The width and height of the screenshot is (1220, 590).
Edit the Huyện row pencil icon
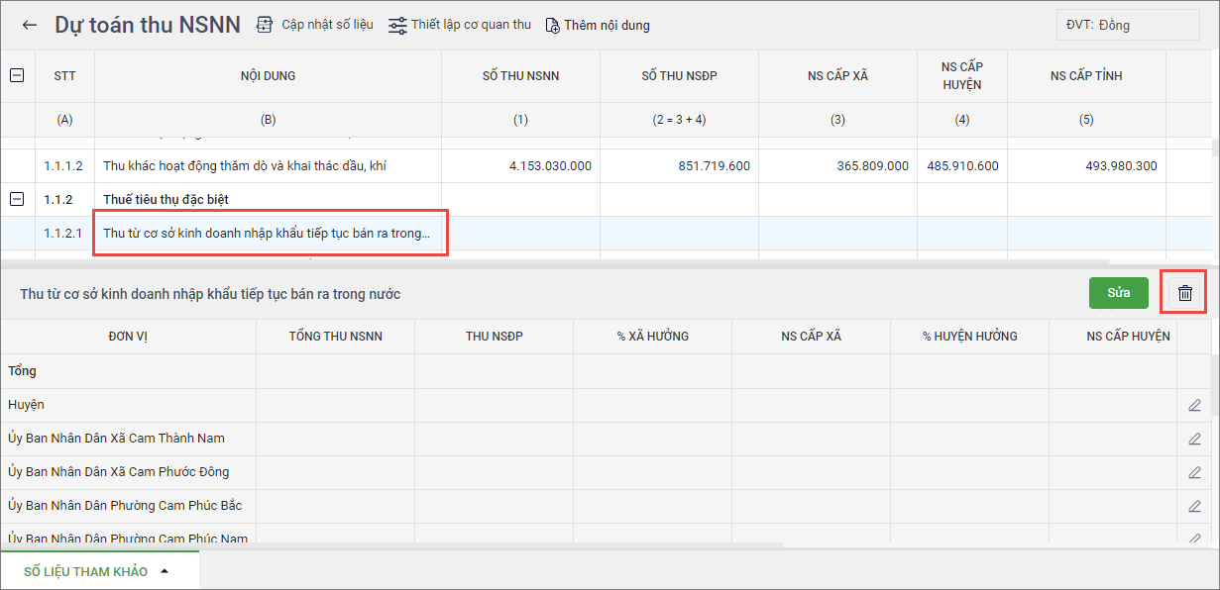point(1194,405)
